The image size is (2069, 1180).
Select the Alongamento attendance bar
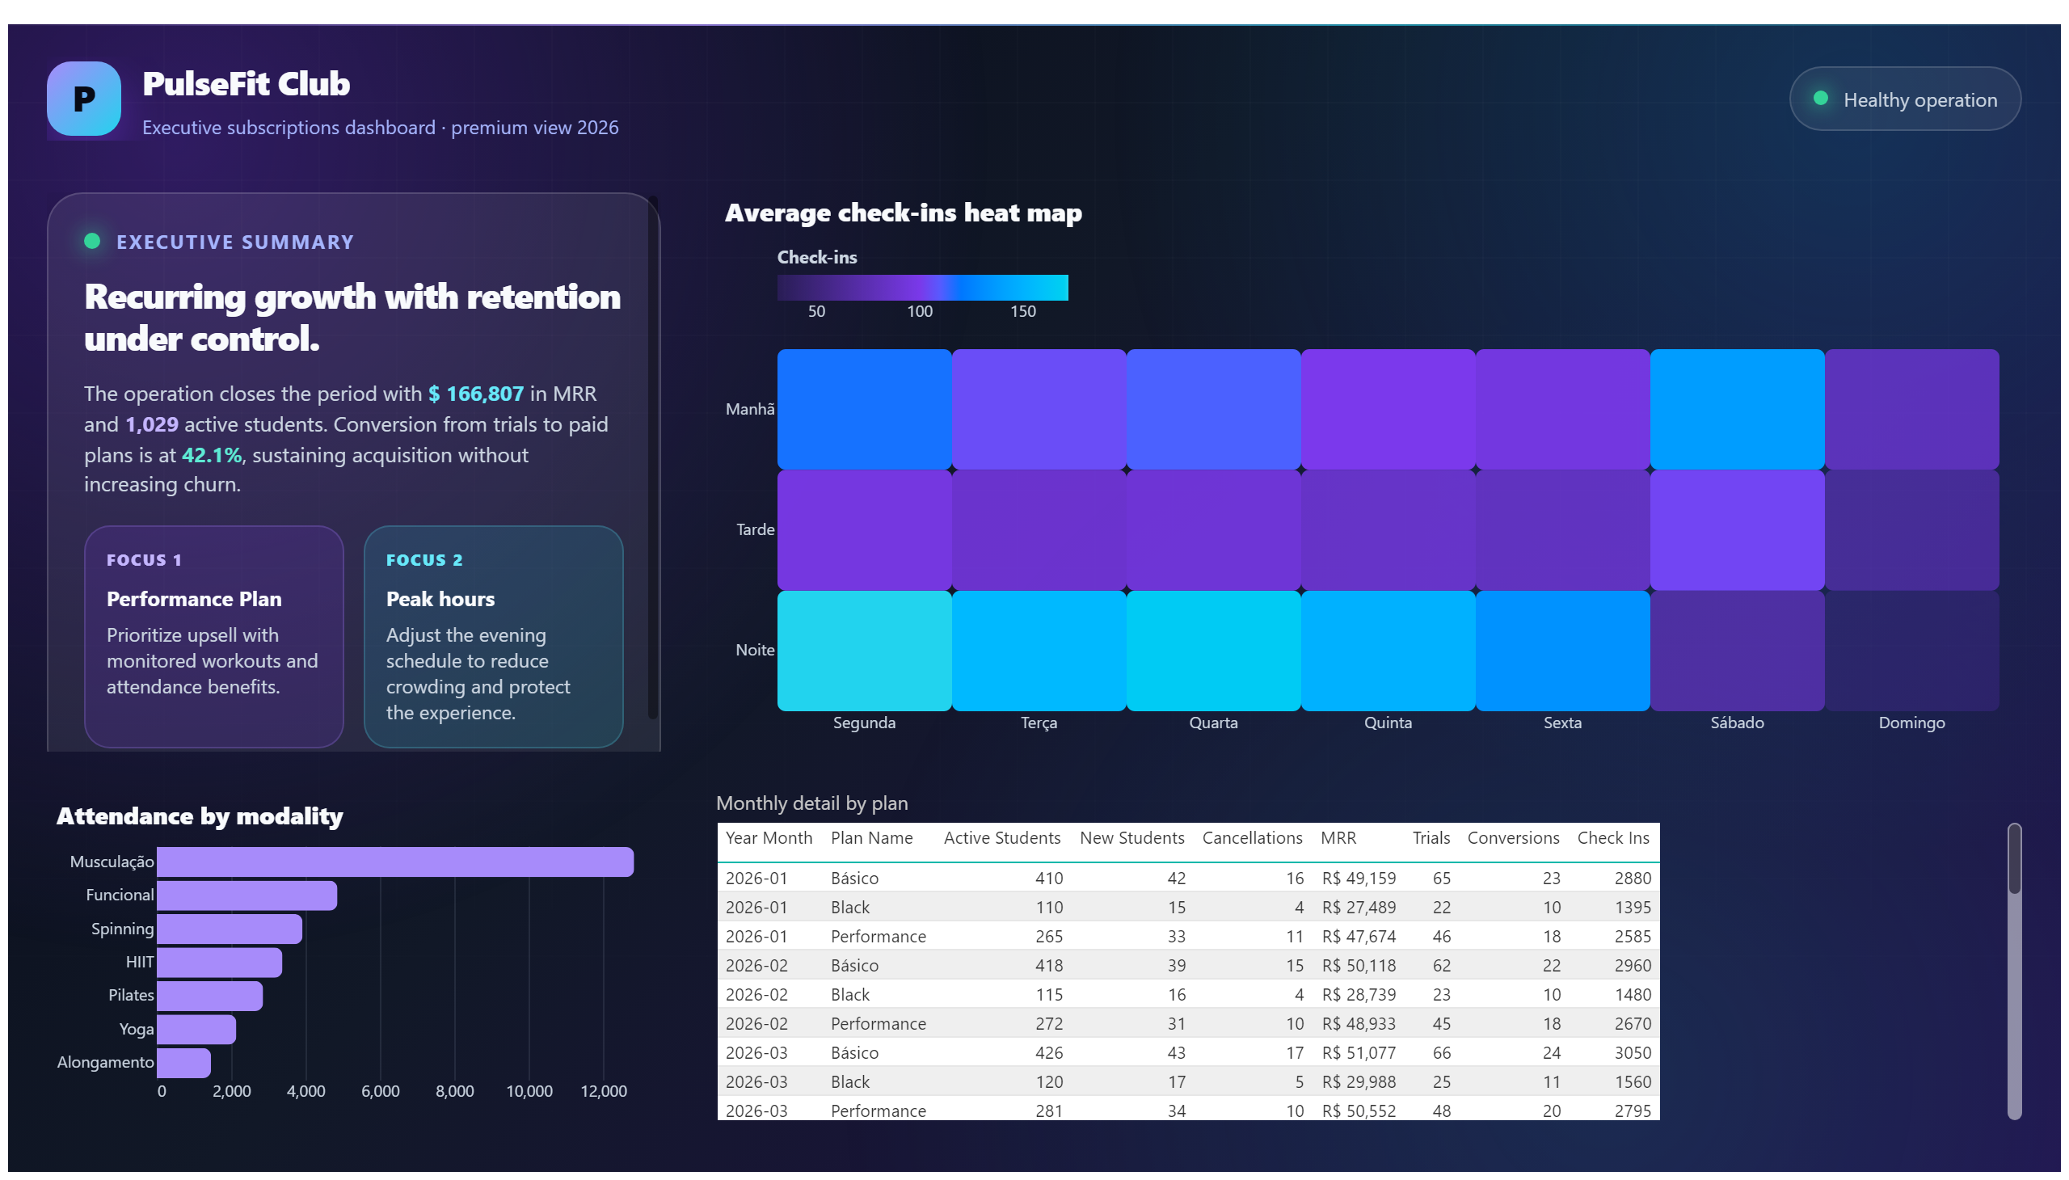pyautogui.click(x=184, y=1063)
